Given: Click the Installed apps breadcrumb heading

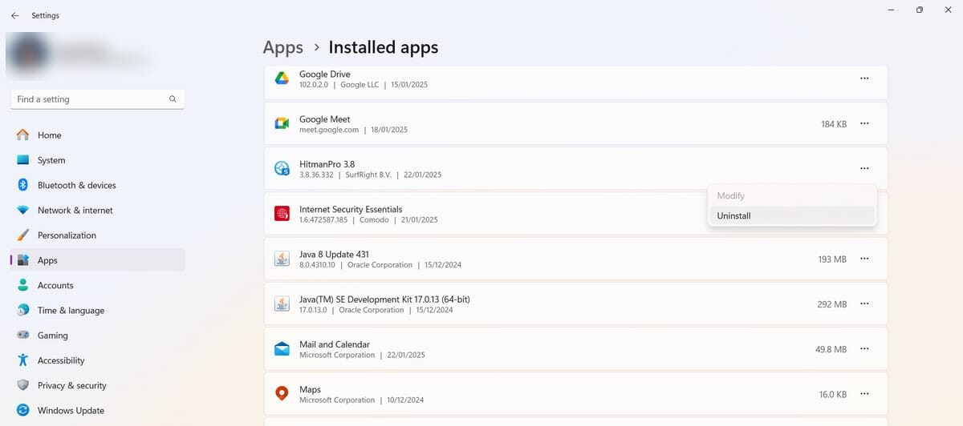Looking at the screenshot, I should [384, 47].
